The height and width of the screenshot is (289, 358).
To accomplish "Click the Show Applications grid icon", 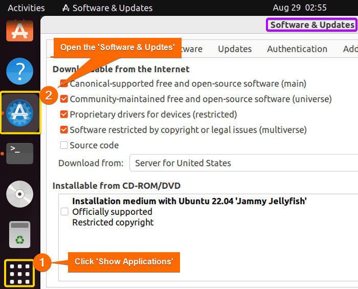I will pyautogui.click(x=19, y=274).
